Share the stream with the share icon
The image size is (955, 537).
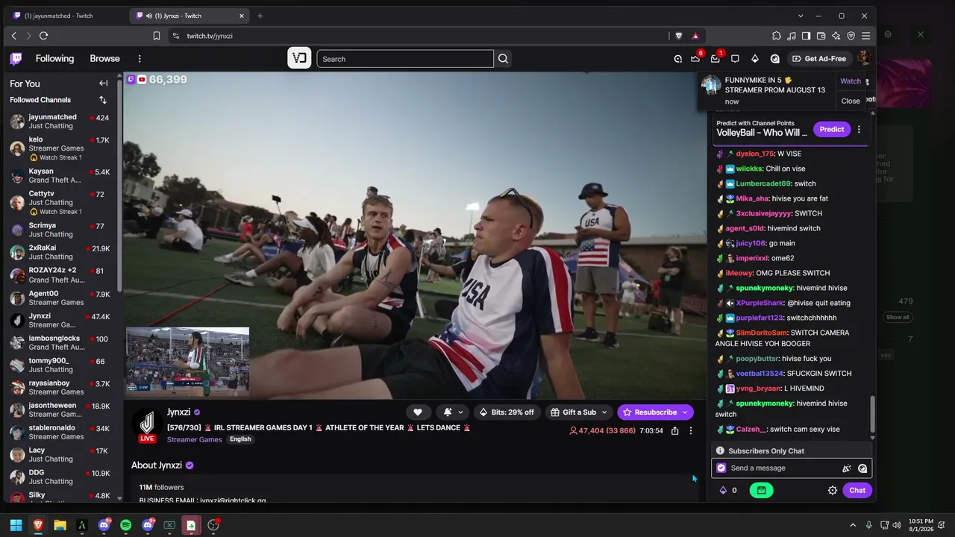point(675,430)
